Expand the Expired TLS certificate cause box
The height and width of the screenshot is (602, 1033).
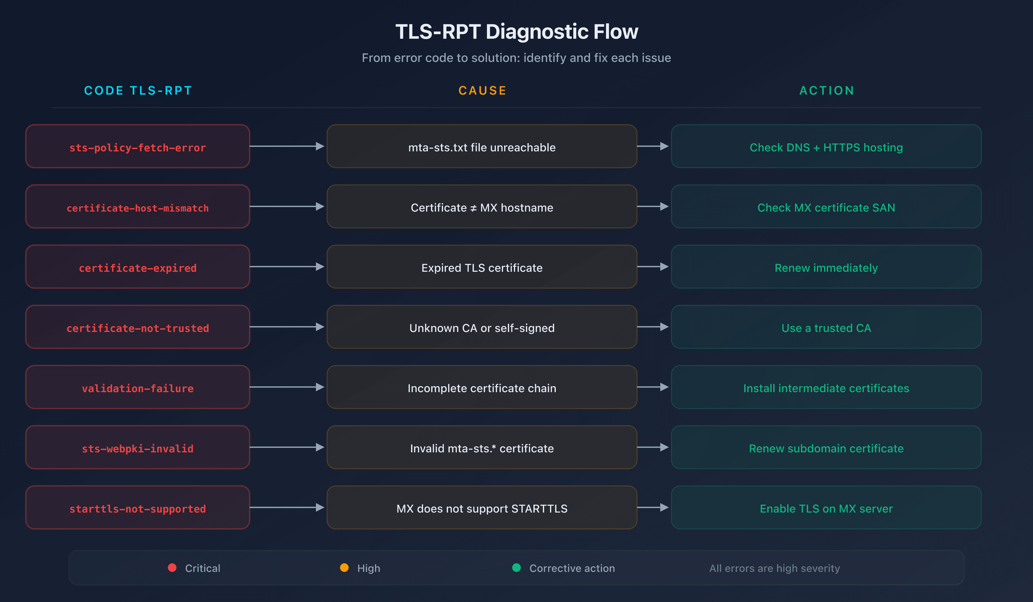(482, 267)
